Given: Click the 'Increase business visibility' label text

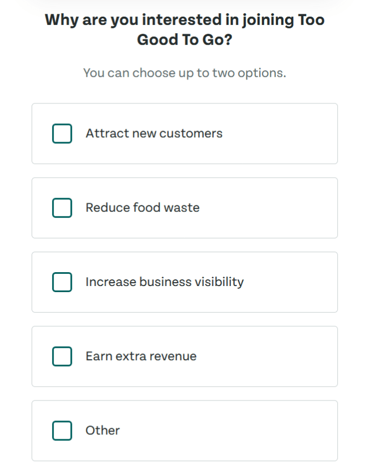Looking at the screenshot, I should [164, 282].
